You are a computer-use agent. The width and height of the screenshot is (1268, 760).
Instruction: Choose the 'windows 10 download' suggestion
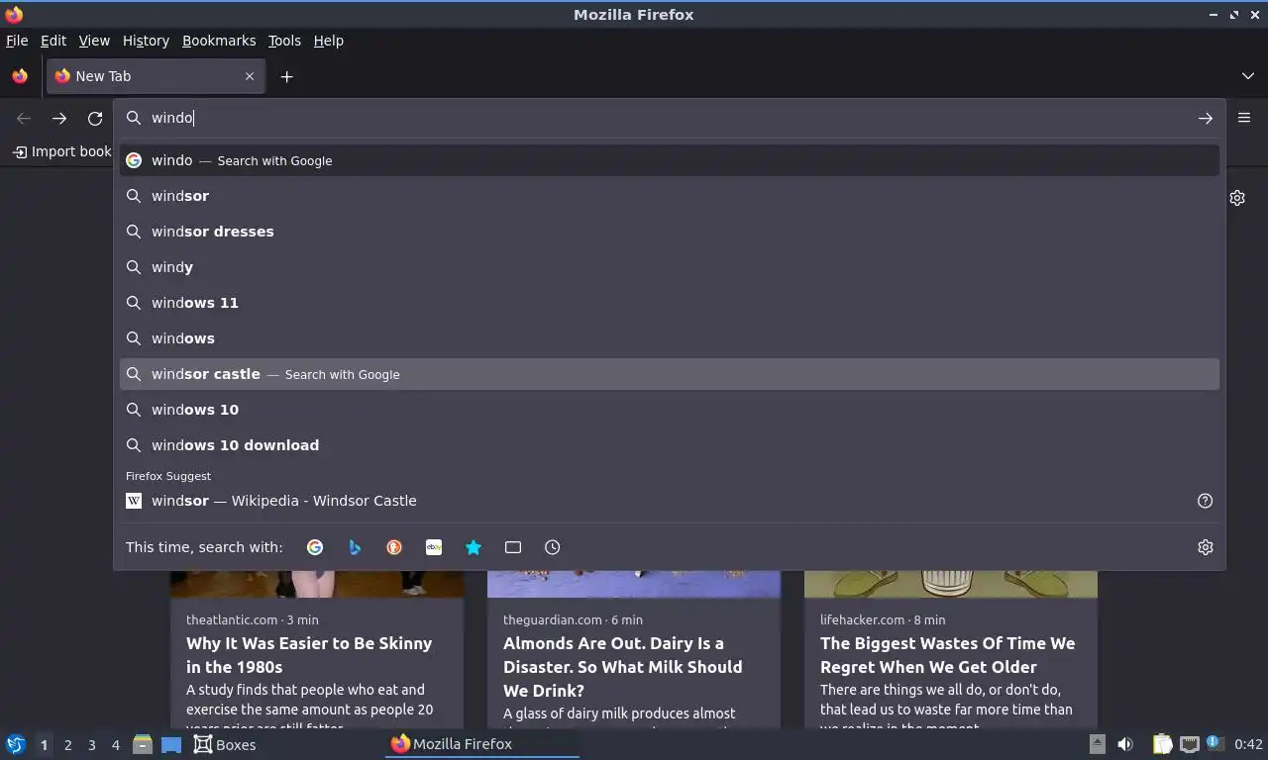(x=670, y=445)
